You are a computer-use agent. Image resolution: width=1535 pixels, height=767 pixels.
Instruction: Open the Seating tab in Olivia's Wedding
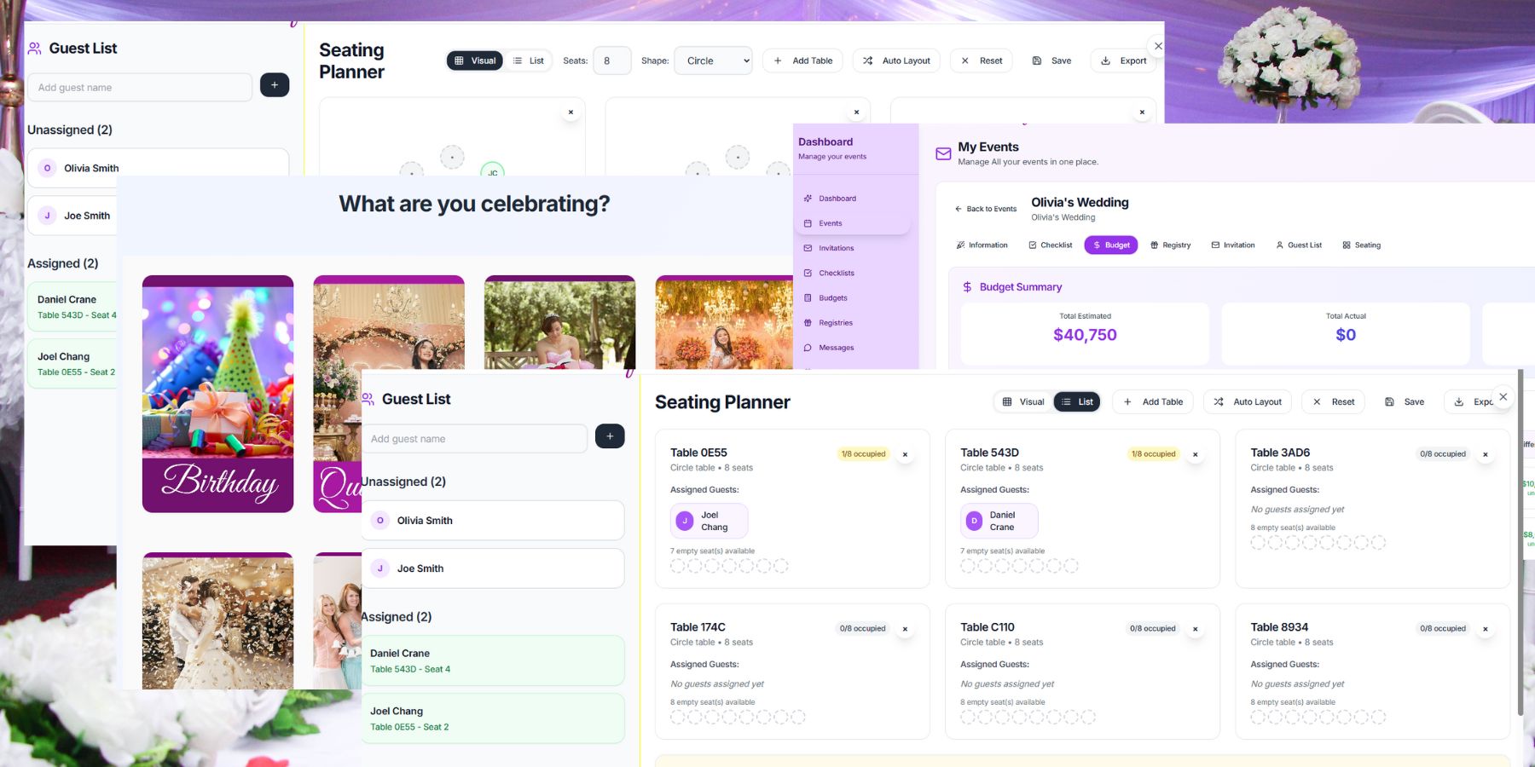click(x=1361, y=245)
